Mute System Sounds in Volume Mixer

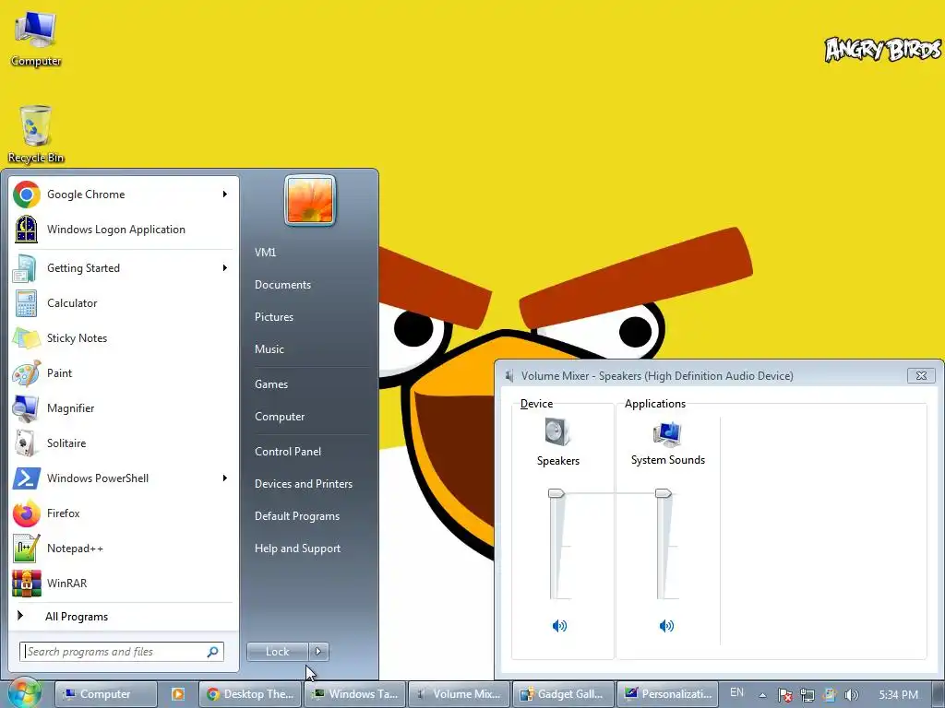[x=666, y=626]
